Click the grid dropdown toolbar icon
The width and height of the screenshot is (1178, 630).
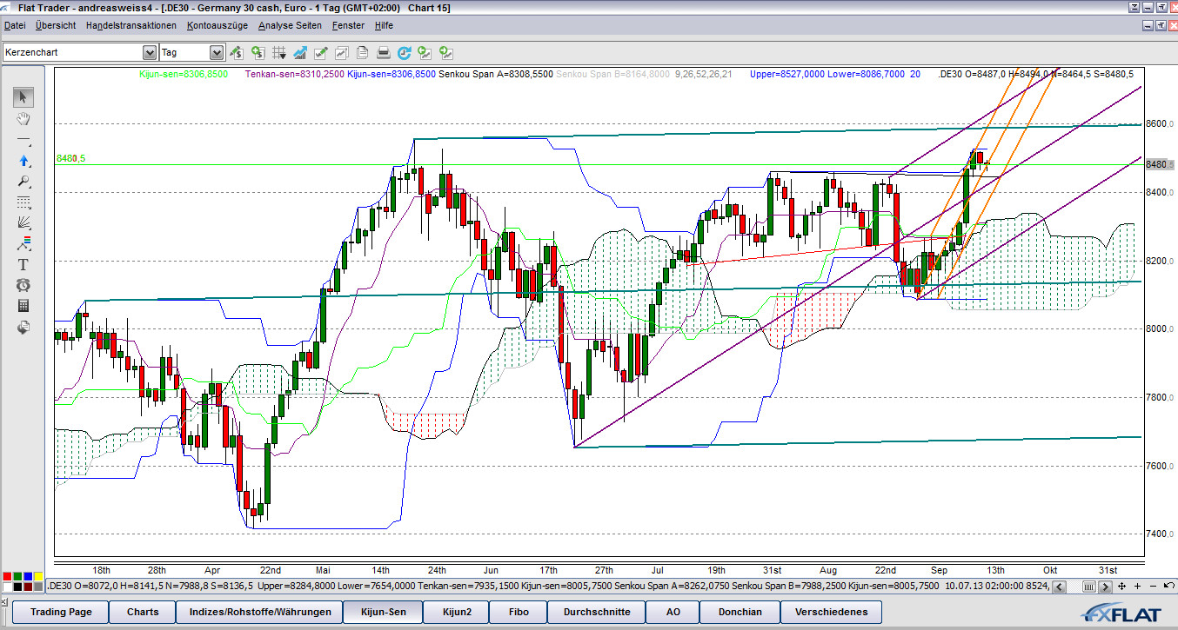pyautogui.click(x=280, y=52)
